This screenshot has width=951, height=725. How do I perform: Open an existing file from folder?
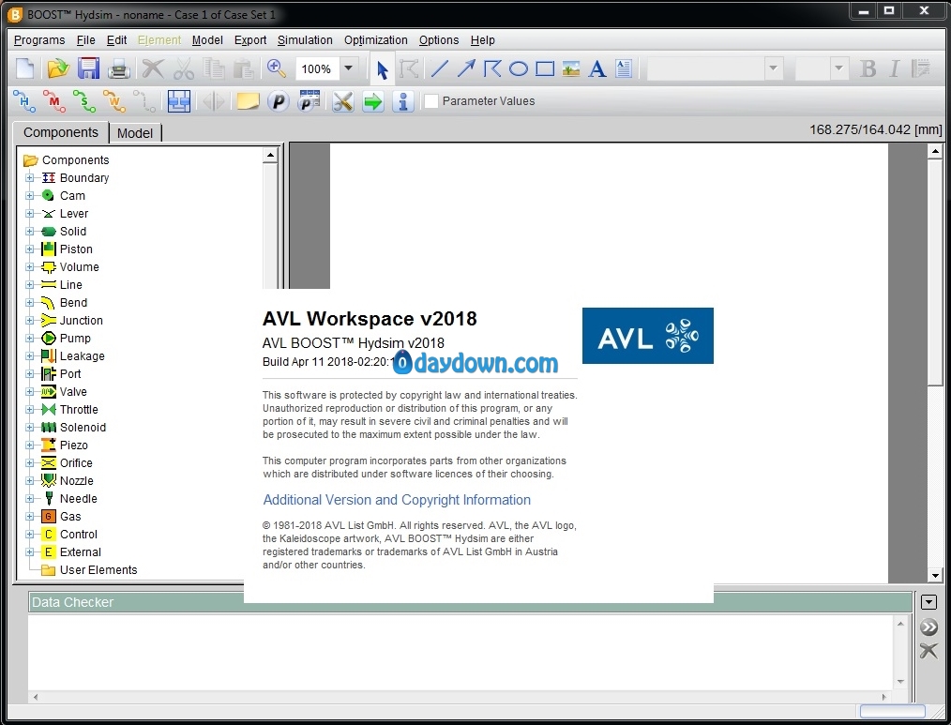coord(57,68)
